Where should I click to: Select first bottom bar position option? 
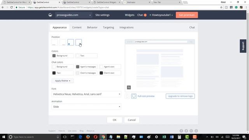coord(54,42)
